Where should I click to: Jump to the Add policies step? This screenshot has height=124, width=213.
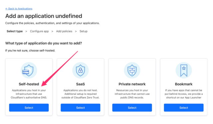[64, 31]
